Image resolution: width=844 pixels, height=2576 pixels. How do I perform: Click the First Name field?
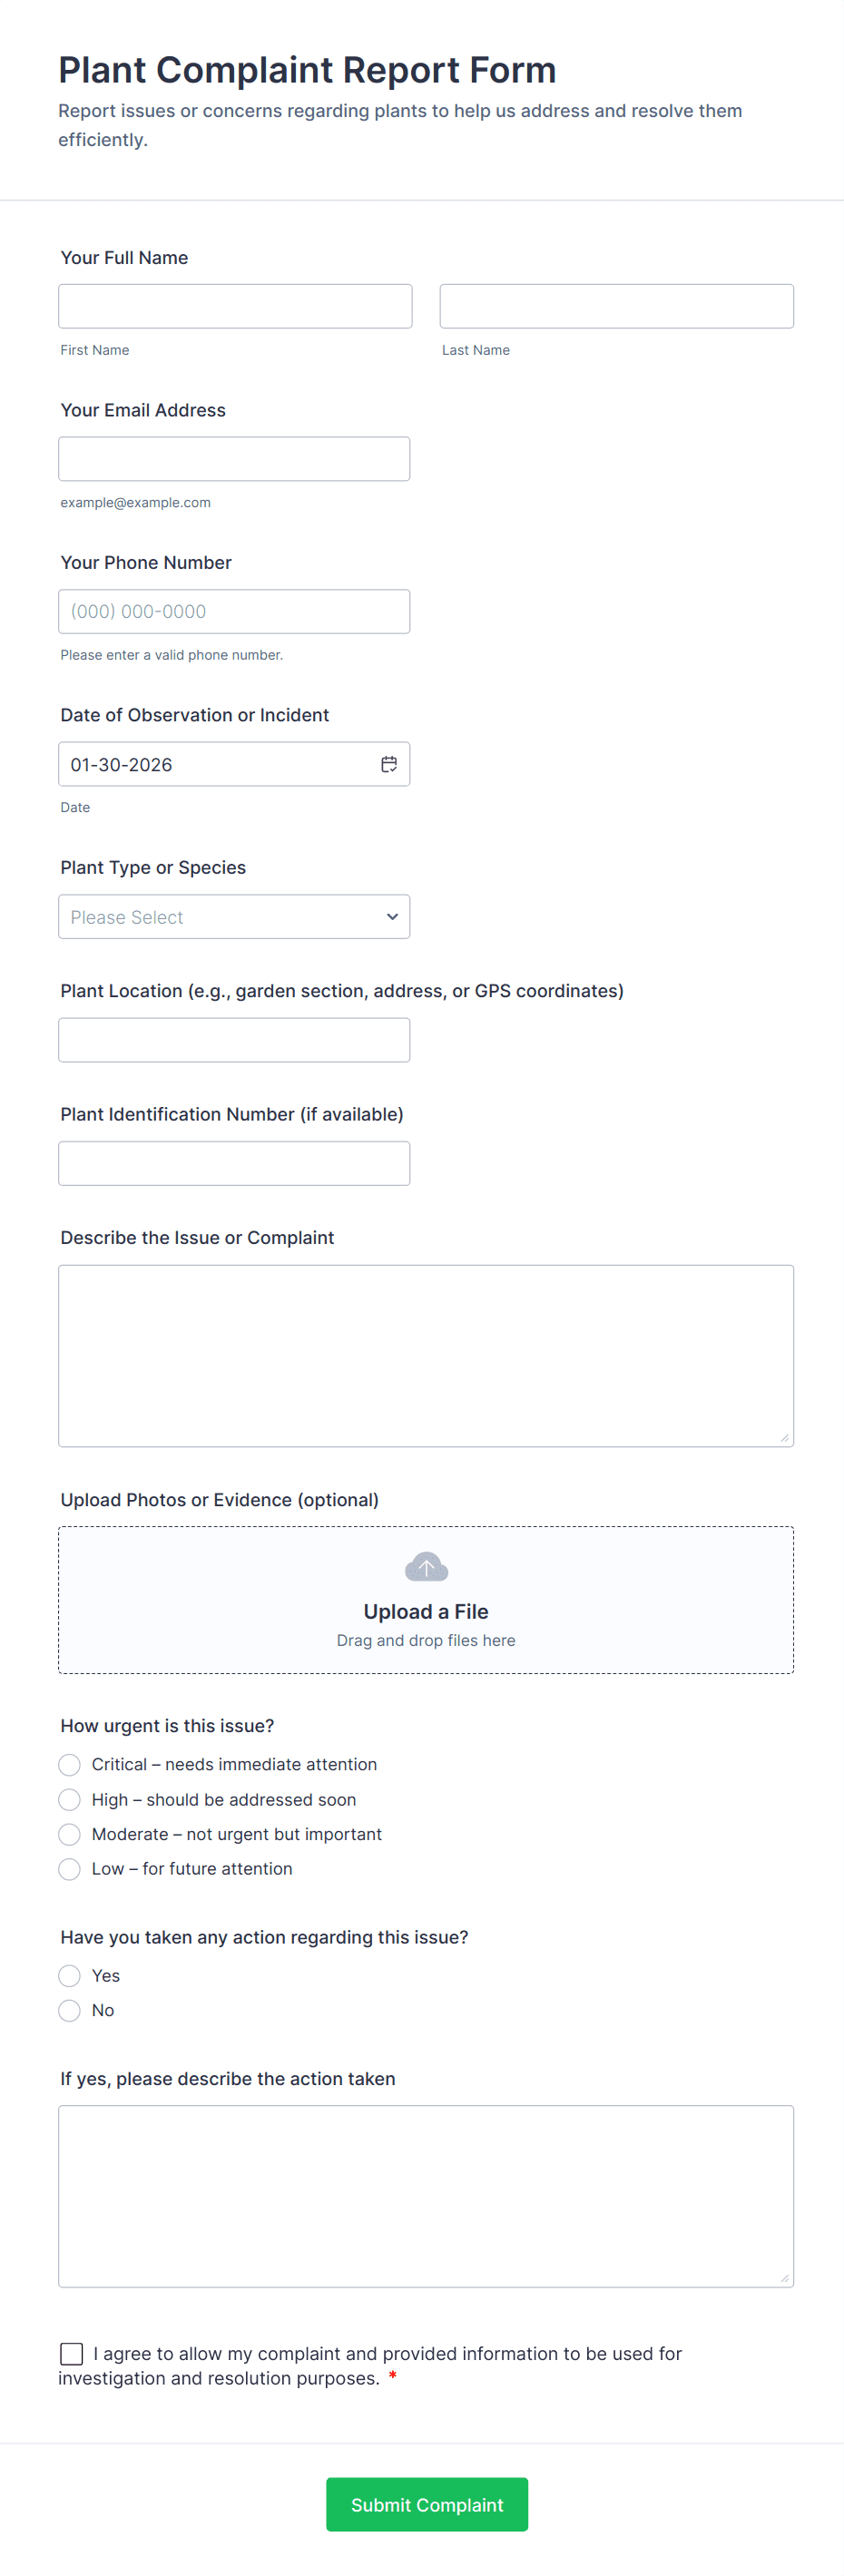point(235,306)
